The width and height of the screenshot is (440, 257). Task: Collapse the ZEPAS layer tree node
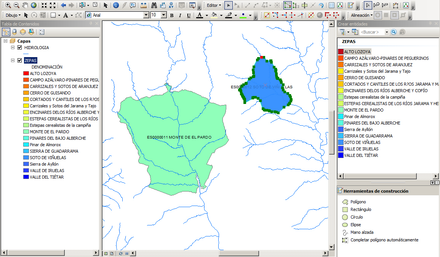13,60
